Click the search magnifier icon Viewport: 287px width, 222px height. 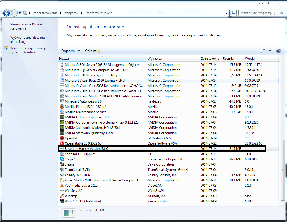tap(281, 13)
